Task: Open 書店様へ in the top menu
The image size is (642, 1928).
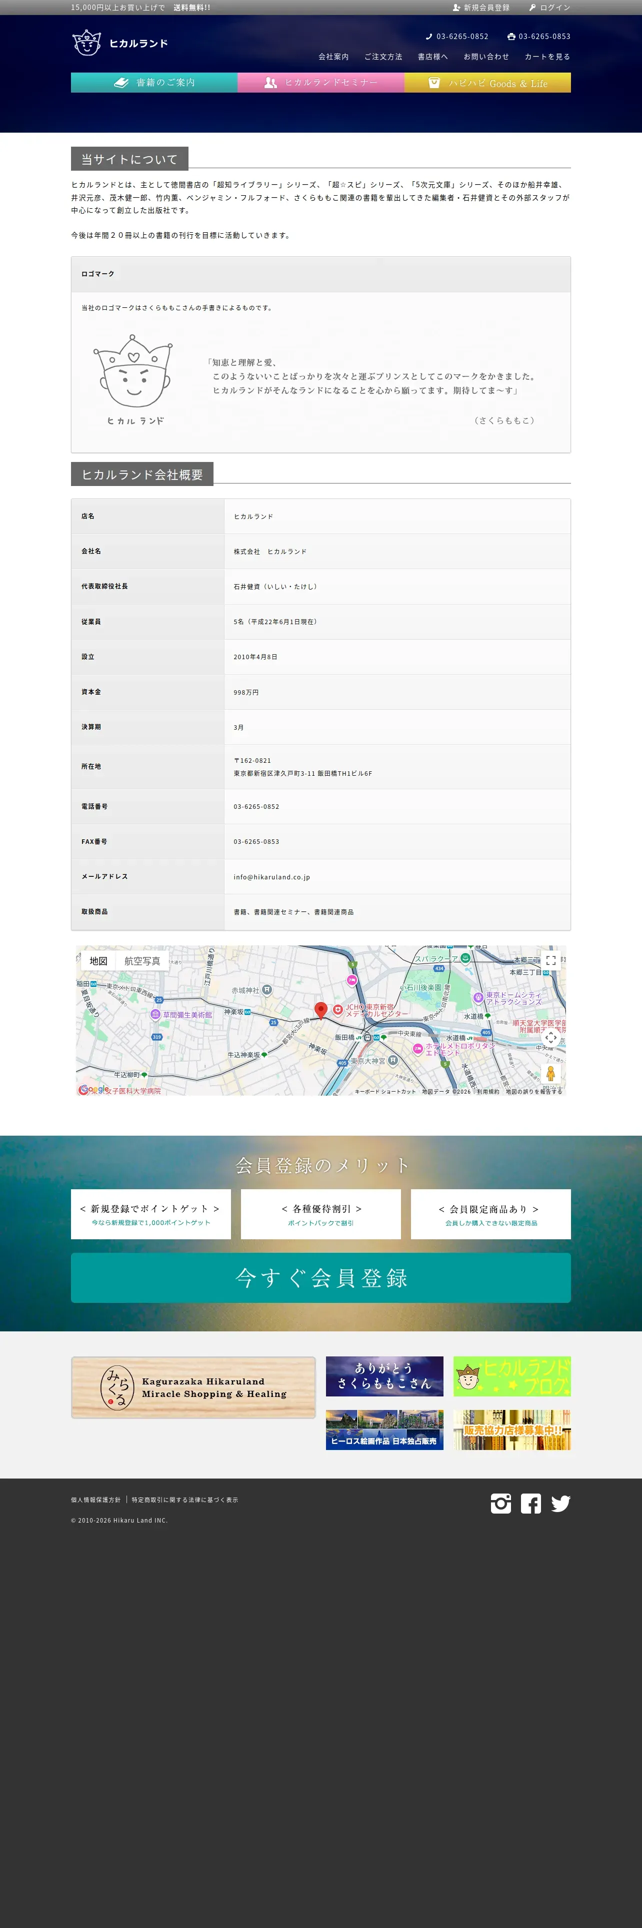Action: point(432,57)
